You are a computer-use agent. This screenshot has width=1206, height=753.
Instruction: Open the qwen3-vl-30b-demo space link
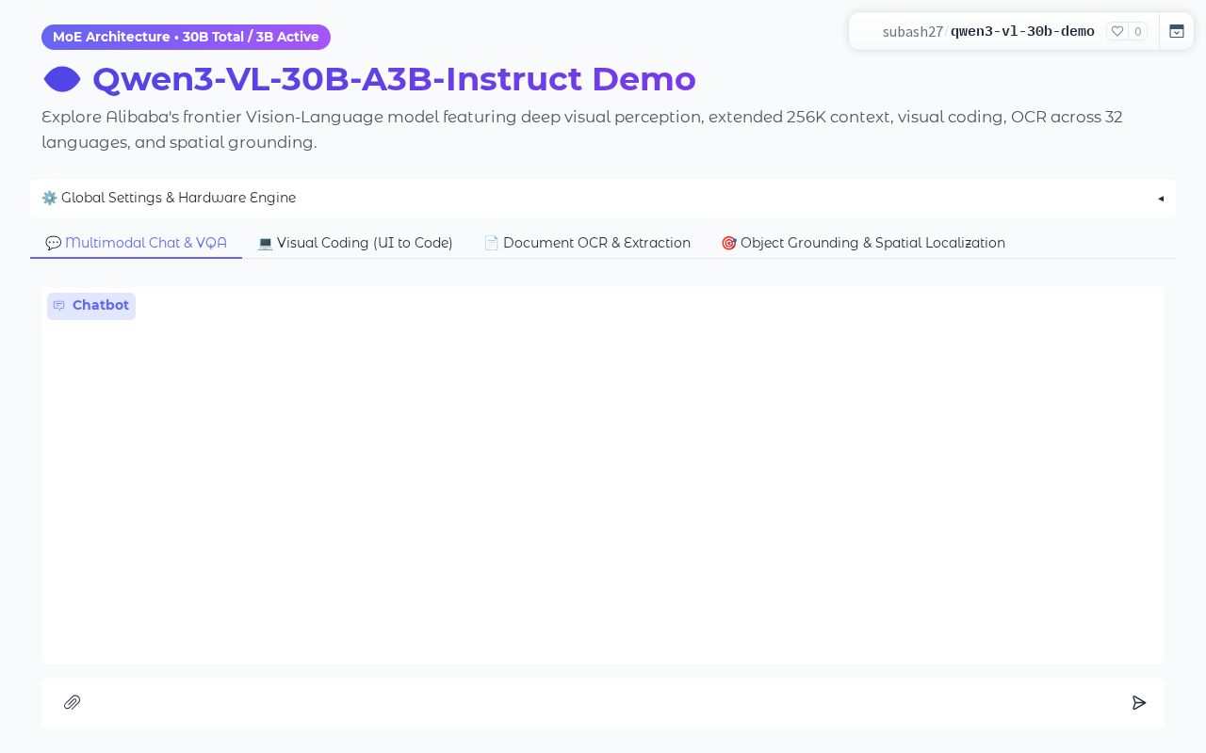coord(1022,32)
